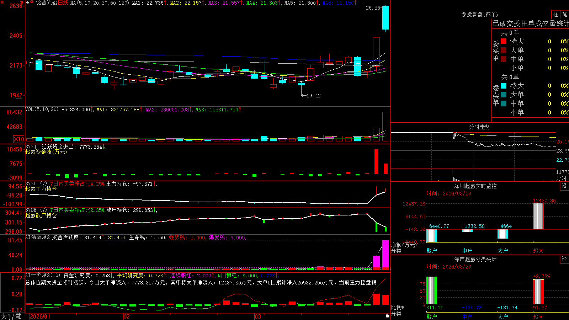Click the latest volume bar in VOL panel
The height and width of the screenshot is (320, 569).
[x=385, y=127]
